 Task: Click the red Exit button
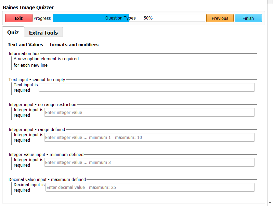[19, 18]
